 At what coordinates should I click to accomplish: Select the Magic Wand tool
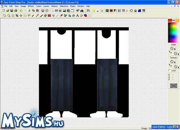(x=33, y=15)
